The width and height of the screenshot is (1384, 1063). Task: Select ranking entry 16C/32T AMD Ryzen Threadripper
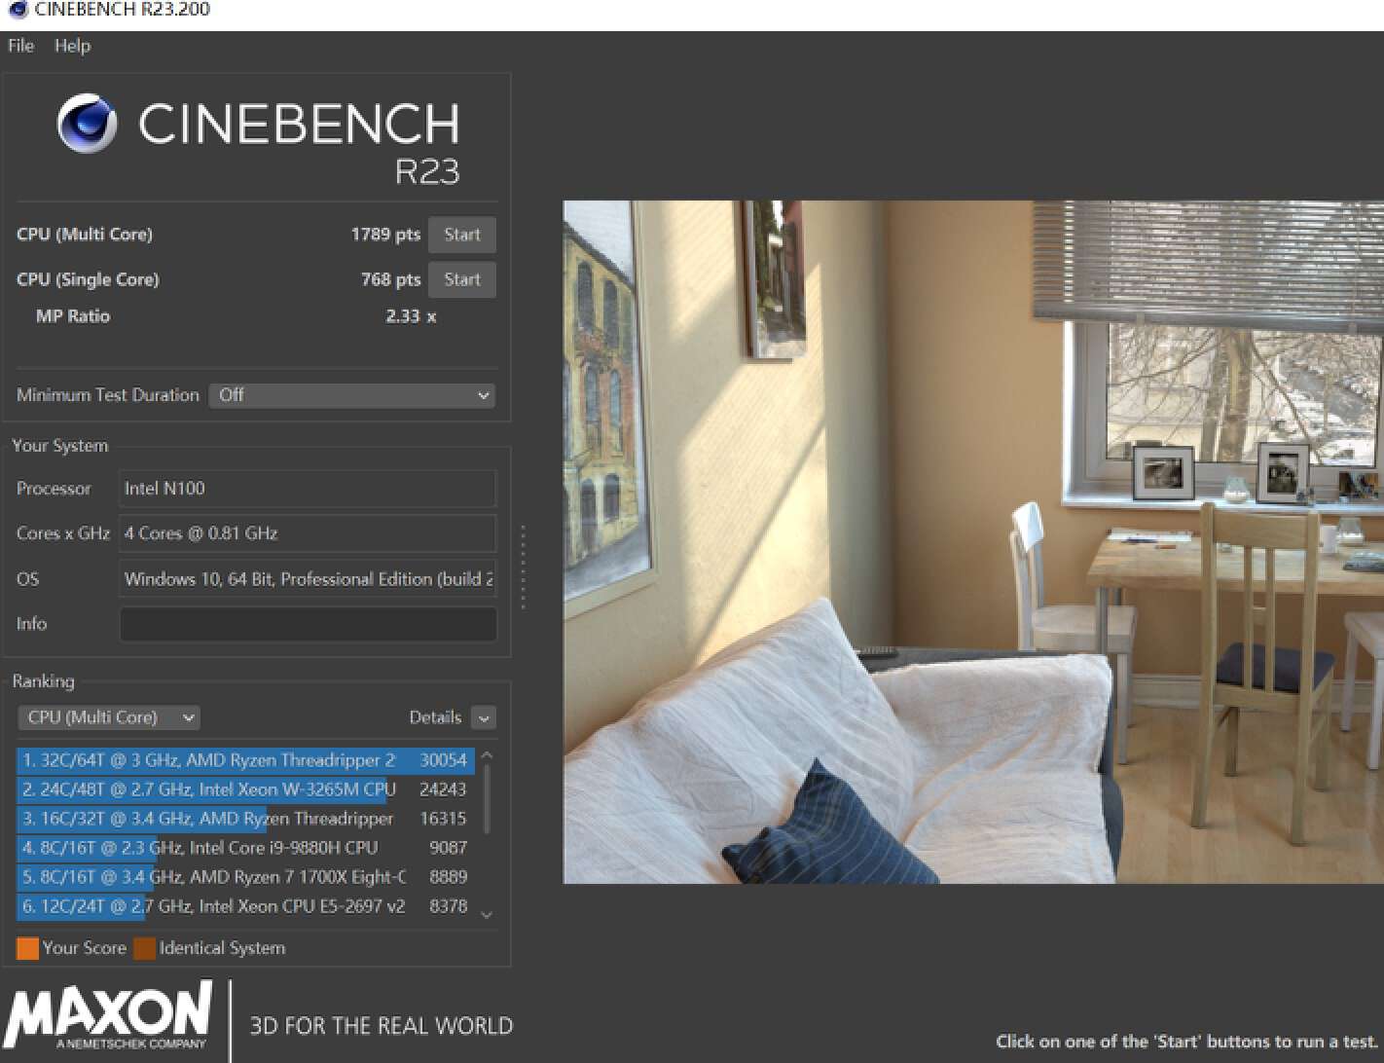coord(245,819)
